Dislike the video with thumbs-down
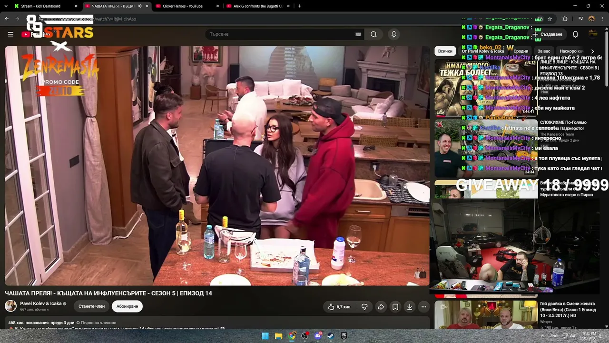The height and width of the screenshot is (343, 609). click(364, 307)
